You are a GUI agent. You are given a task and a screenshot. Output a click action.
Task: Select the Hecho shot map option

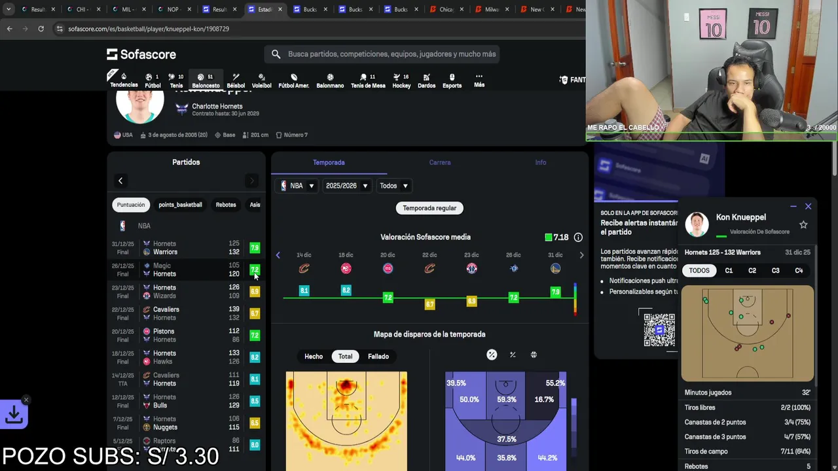pos(314,357)
